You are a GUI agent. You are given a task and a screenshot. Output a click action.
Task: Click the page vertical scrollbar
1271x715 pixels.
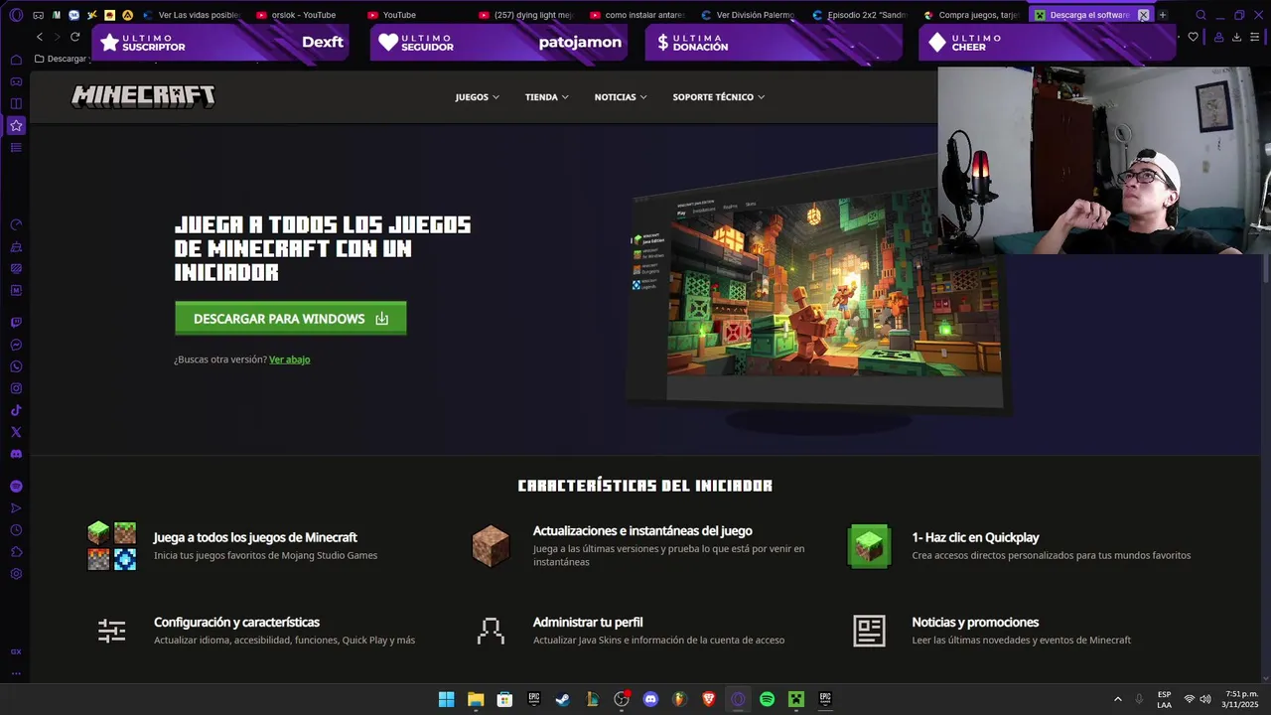pyautogui.click(x=1266, y=268)
